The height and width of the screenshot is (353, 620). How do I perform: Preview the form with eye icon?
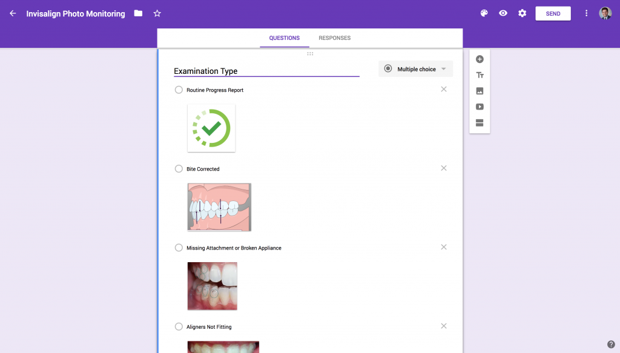click(503, 13)
